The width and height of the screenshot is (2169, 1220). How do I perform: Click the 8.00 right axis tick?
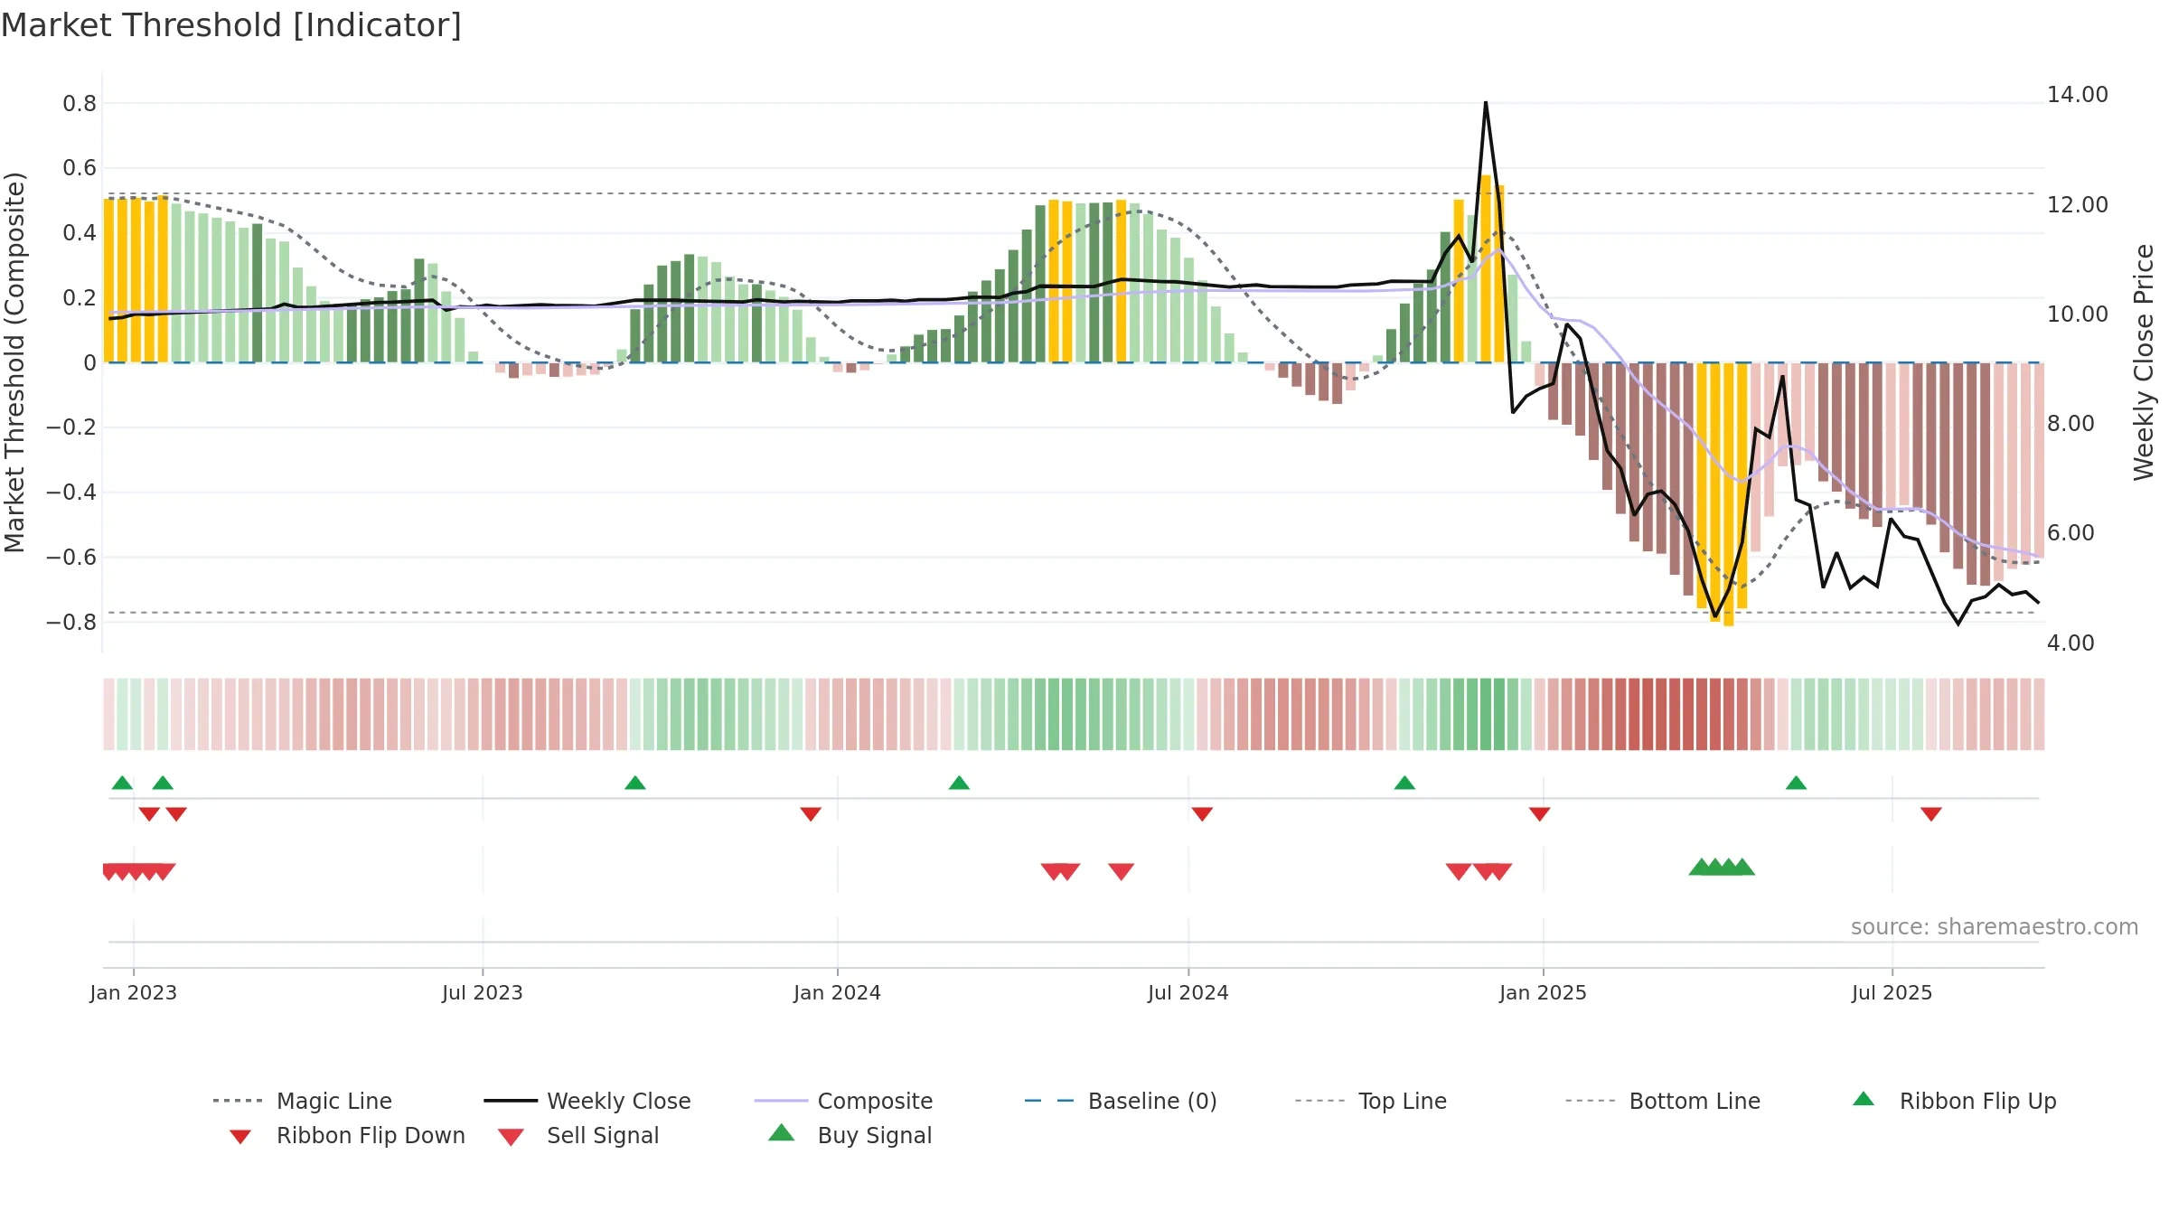2070,424
